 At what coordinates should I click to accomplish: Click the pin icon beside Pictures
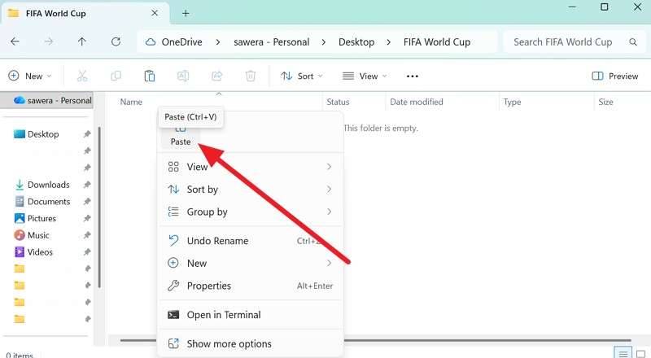[87, 218]
